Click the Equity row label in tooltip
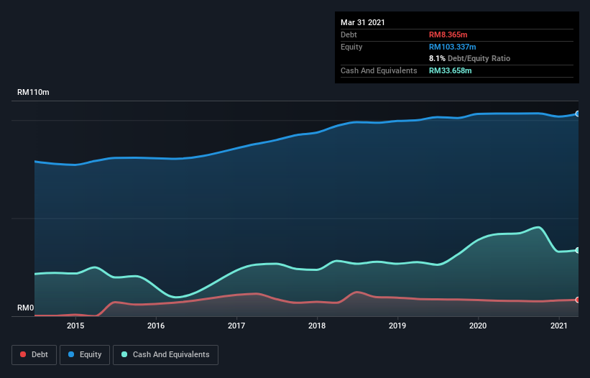The width and height of the screenshot is (590, 378). point(351,47)
